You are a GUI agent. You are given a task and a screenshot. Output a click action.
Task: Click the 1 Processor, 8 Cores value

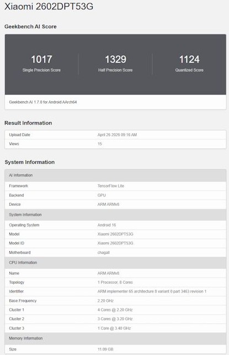115,283
